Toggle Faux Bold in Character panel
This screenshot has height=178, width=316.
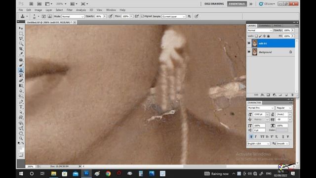pos(251,136)
